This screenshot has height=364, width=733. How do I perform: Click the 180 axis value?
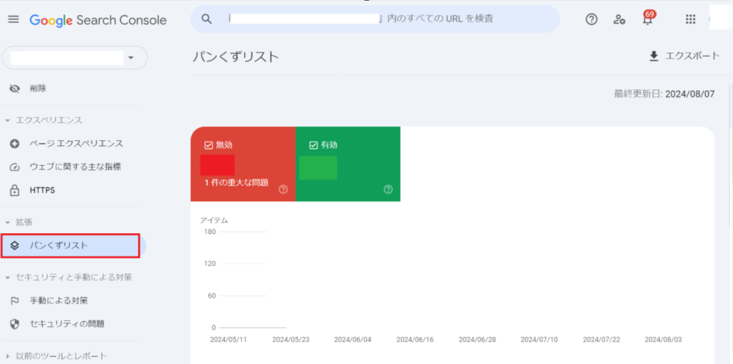tap(210, 232)
